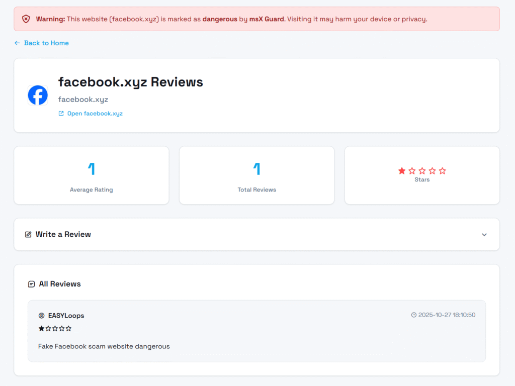
Task: Open the Write a Review section header
Action: click(x=63, y=234)
